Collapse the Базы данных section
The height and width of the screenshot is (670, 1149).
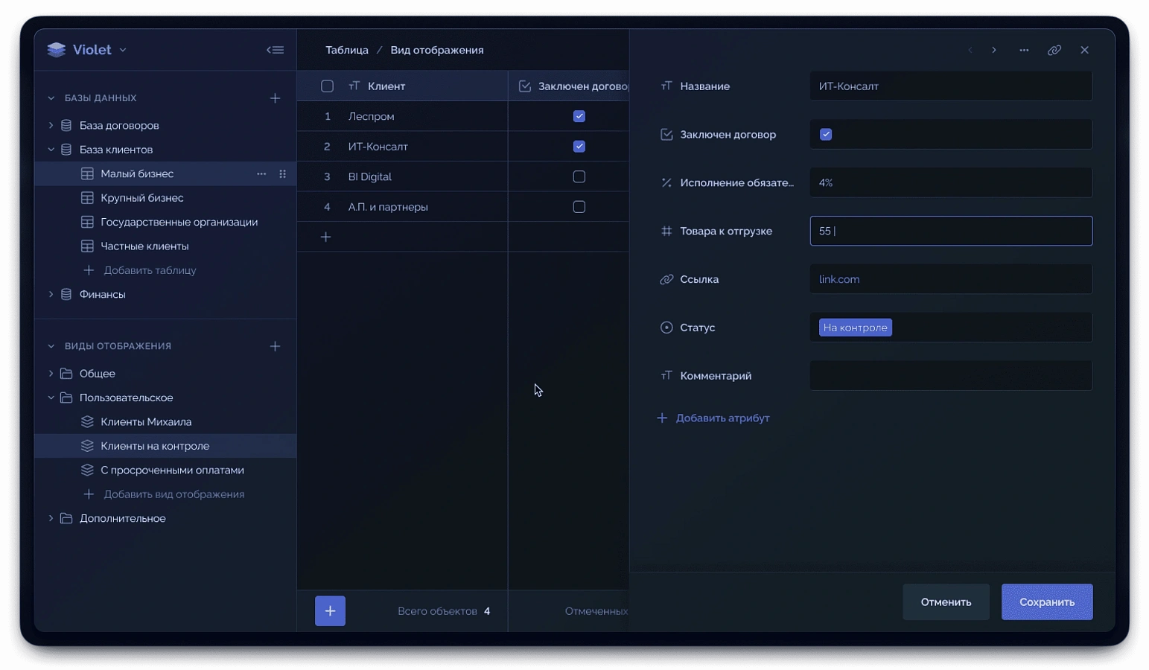[51, 98]
